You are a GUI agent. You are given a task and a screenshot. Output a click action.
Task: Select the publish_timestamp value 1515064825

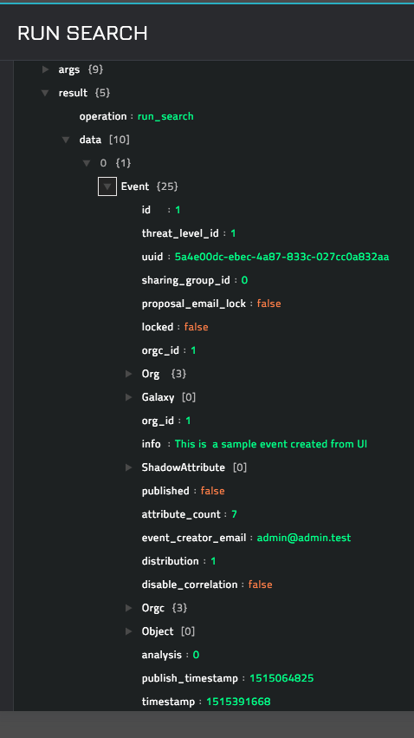click(281, 678)
